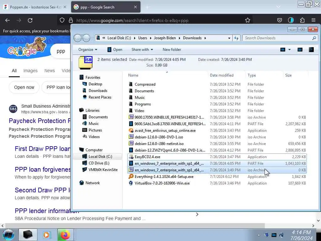Sort by the Date modified column header
321x241 pixels.
click(222, 75)
